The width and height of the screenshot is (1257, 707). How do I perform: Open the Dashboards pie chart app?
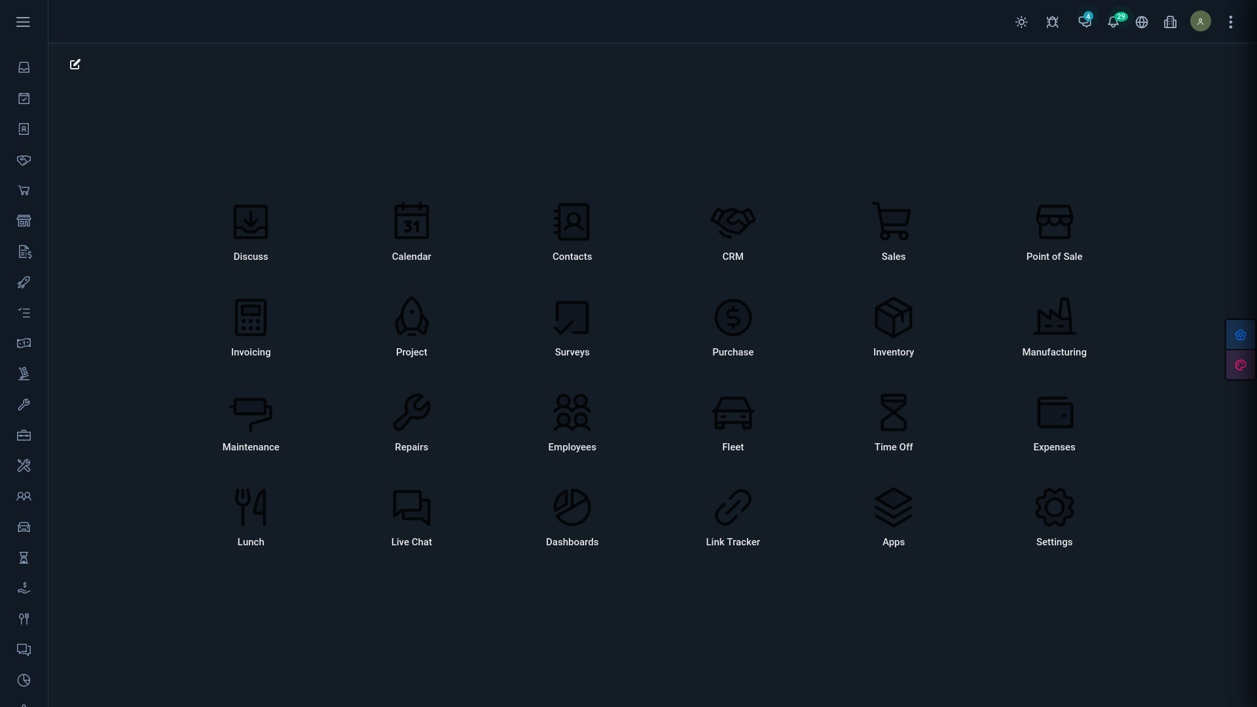tap(572, 507)
